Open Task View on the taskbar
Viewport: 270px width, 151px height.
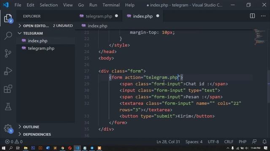18,148
